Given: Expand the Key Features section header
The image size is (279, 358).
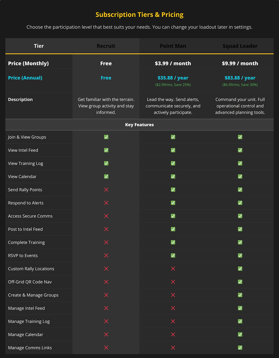Looking at the screenshot, I should pyautogui.click(x=139, y=124).
